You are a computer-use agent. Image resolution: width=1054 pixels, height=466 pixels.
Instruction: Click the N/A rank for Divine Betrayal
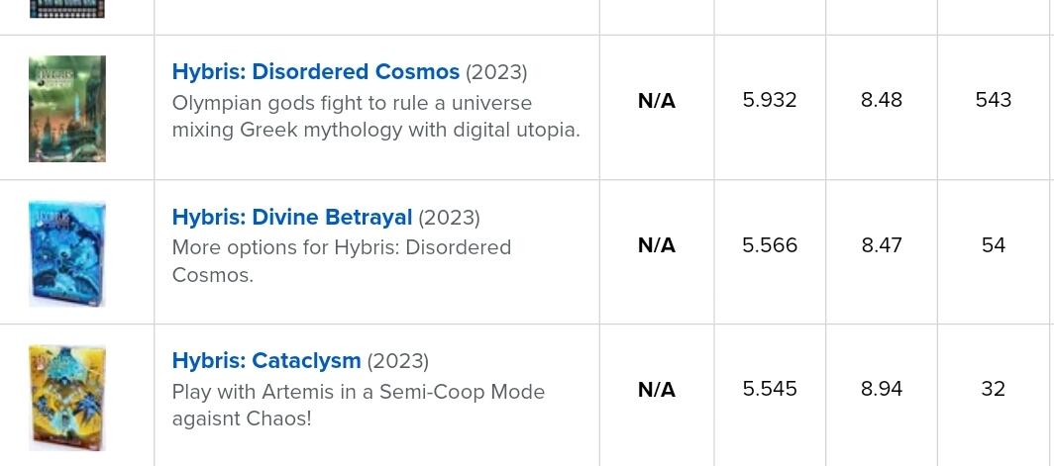point(656,245)
